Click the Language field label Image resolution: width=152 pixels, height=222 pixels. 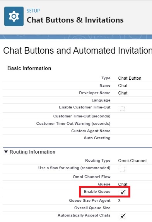101,100
